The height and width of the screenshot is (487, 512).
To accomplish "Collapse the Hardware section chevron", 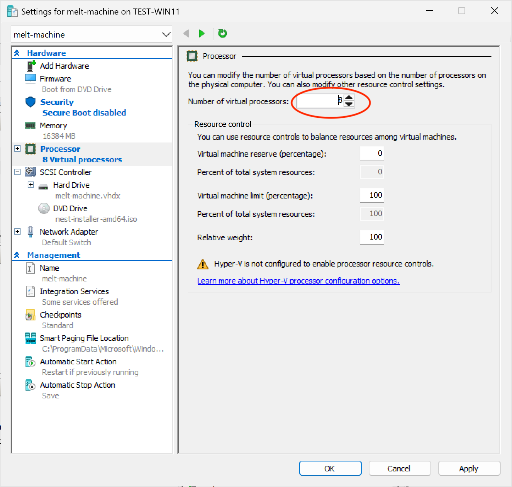I will [17, 53].
